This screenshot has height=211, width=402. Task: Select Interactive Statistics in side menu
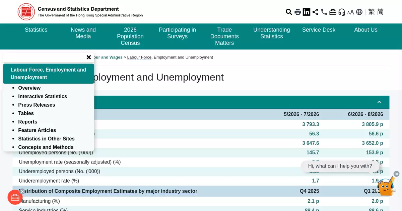pos(43,96)
